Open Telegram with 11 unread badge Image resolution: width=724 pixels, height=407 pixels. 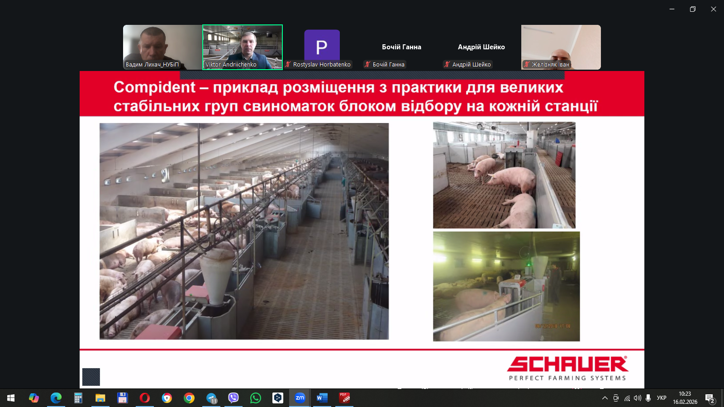[x=212, y=398]
